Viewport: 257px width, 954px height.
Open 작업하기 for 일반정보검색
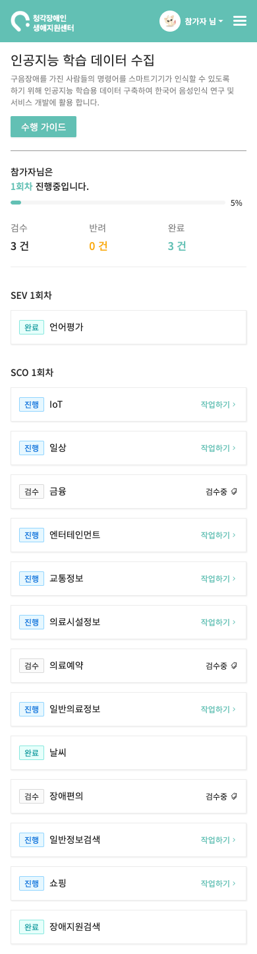(218, 840)
